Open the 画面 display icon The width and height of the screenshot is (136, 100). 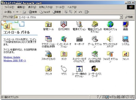click(x=125, y=24)
